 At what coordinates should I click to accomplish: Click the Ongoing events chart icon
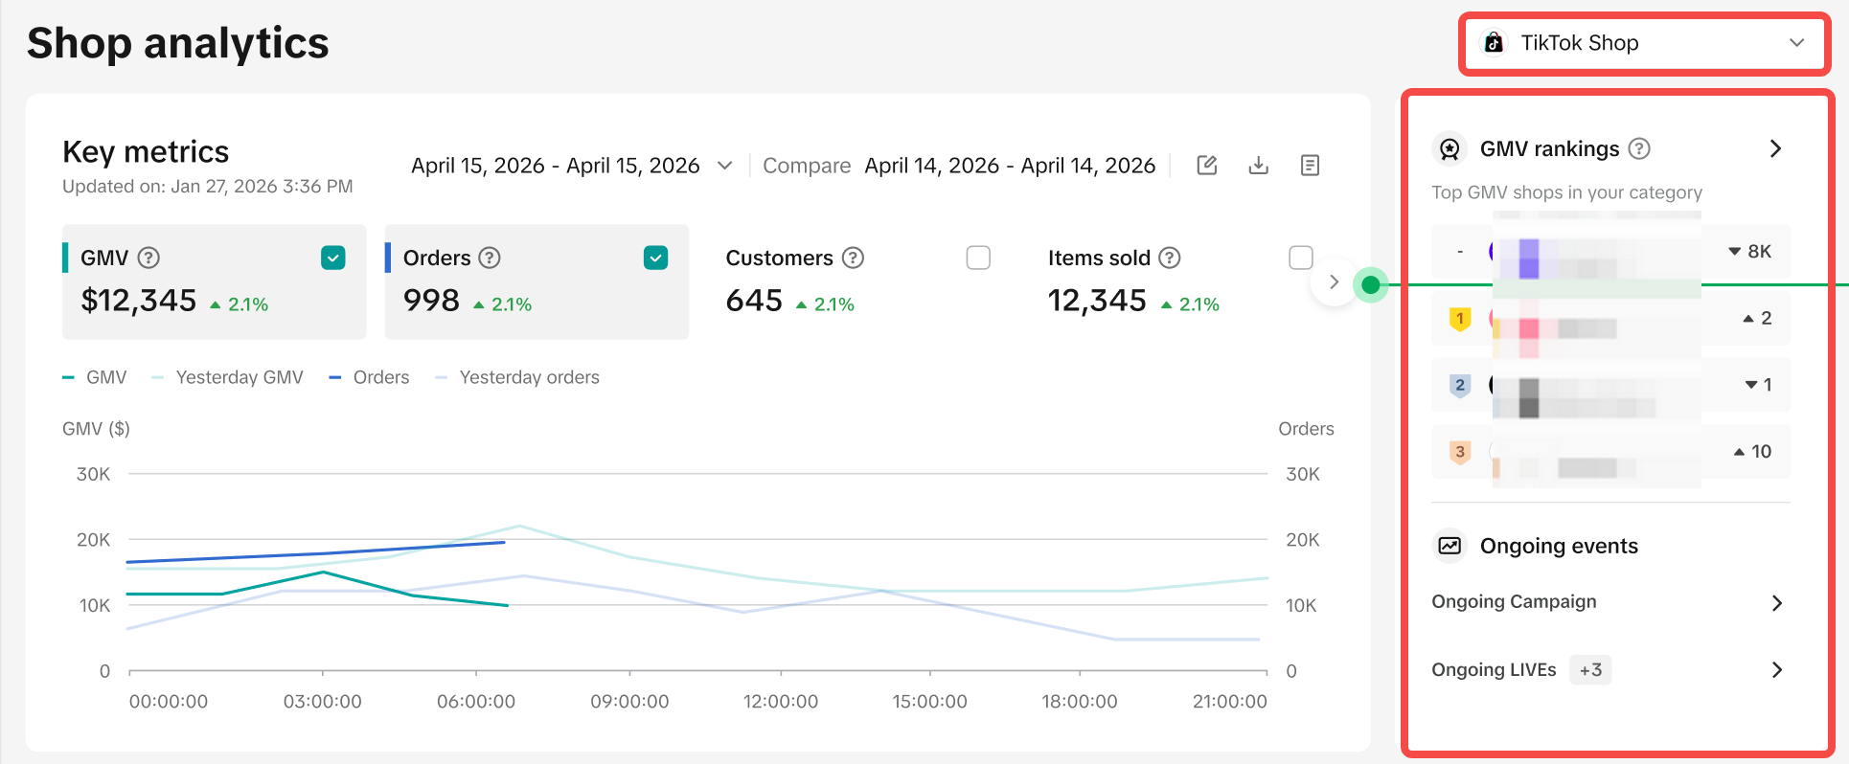1450,546
